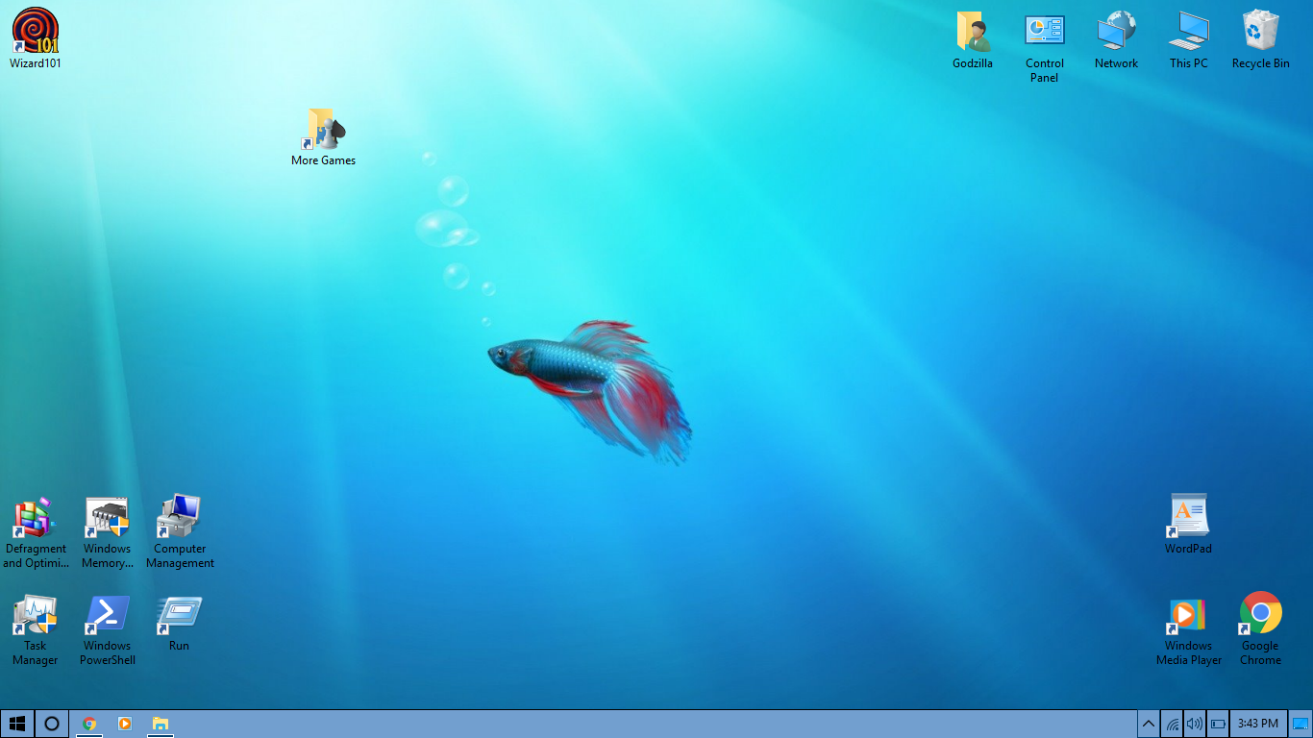Viewport: 1313px width, 738px height.
Task: Select the Defragment and Optimize shortcut
Action: pyautogui.click(x=36, y=531)
